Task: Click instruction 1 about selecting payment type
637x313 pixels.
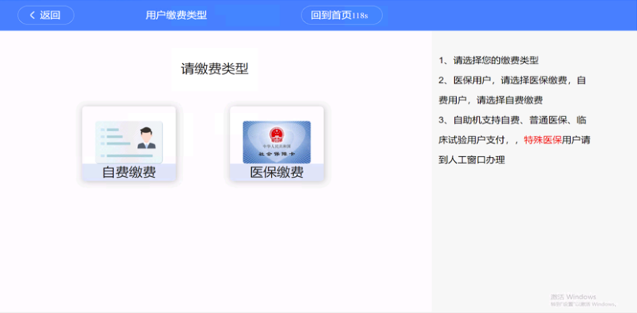Action: tap(488, 60)
